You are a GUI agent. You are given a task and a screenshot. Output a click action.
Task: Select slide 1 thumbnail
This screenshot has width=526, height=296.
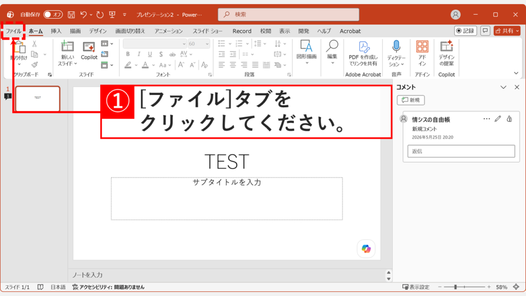click(x=37, y=98)
